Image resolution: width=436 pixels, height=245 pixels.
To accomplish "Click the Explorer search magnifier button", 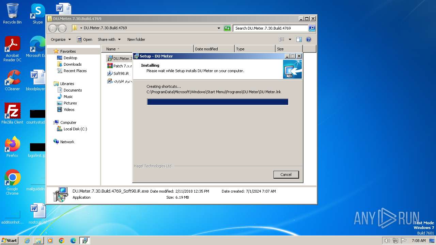I will [x=312, y=28].
